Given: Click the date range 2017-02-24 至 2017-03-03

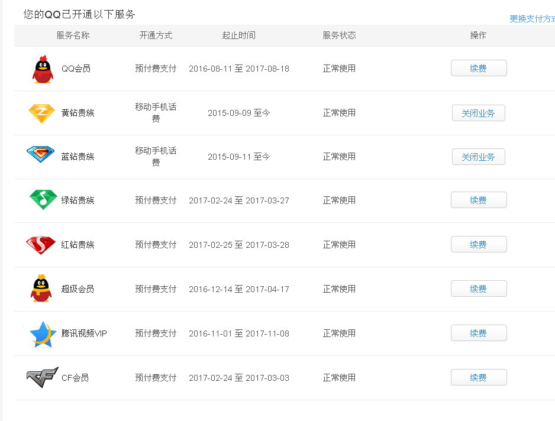Looking at the screenshot, I should pos(239,378).
